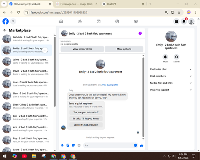This screenshot has height=160, width=200.
Task: Show hidden system tray icons chevron
Action: click(x=165, y=156)
